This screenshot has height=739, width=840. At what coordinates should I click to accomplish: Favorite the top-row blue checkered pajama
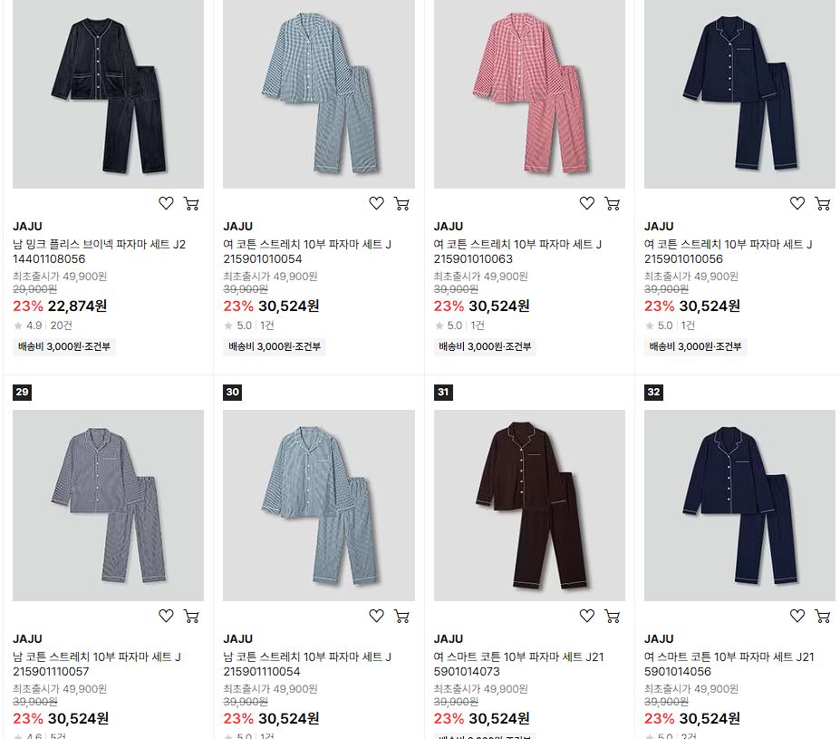[x=377, y=204]
